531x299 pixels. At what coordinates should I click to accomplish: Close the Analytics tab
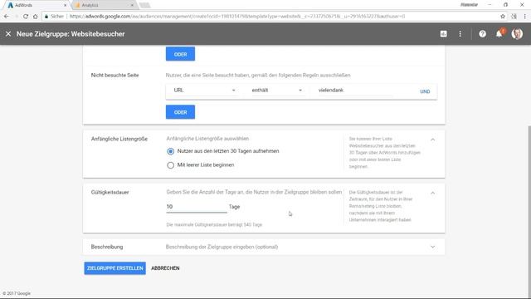[x=132, y=6]
